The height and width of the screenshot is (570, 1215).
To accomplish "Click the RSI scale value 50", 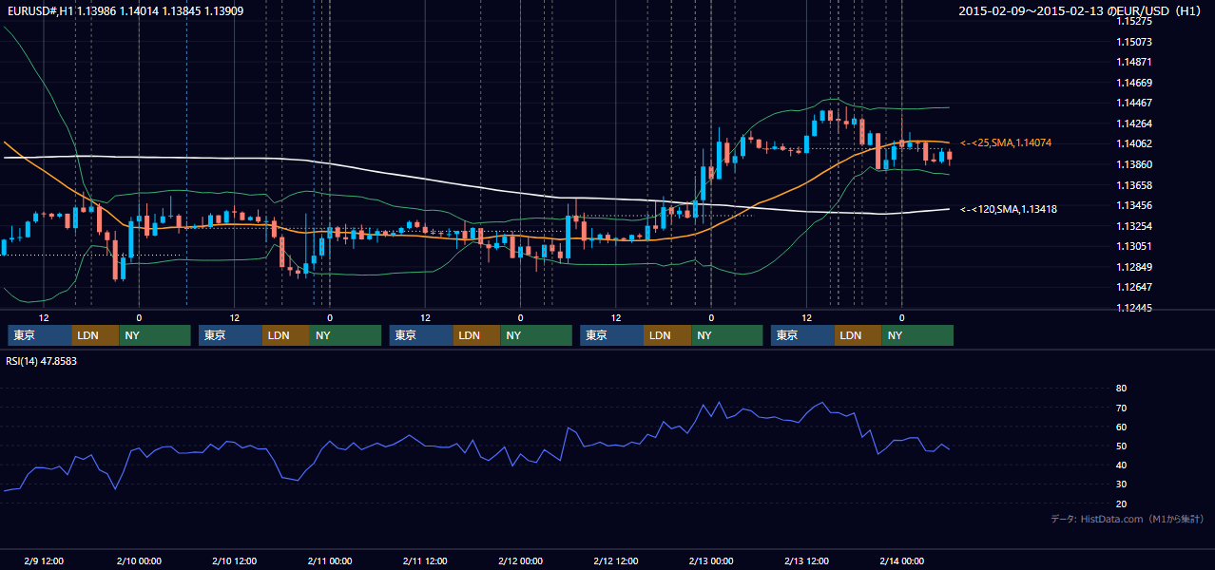I will click(1121, 446).
